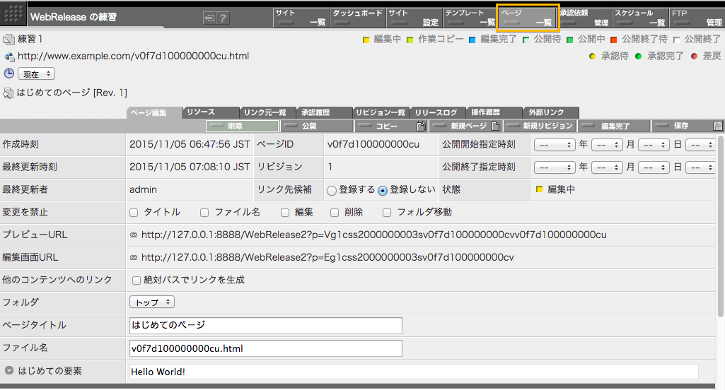The image size is (725, 390).
Task: Click the ファイル名 input field
Action: [265, 348]
